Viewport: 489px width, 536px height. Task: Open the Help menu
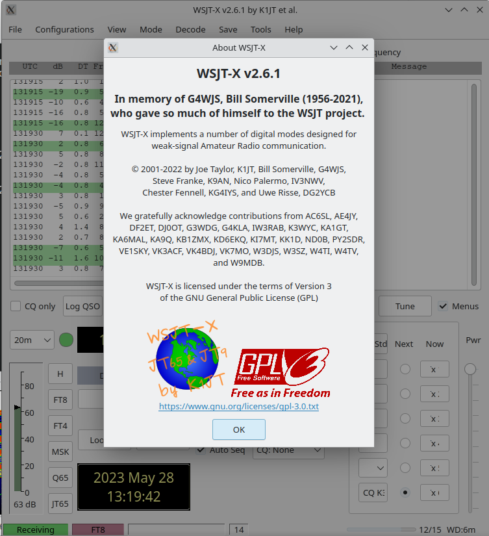coord(294,29)
